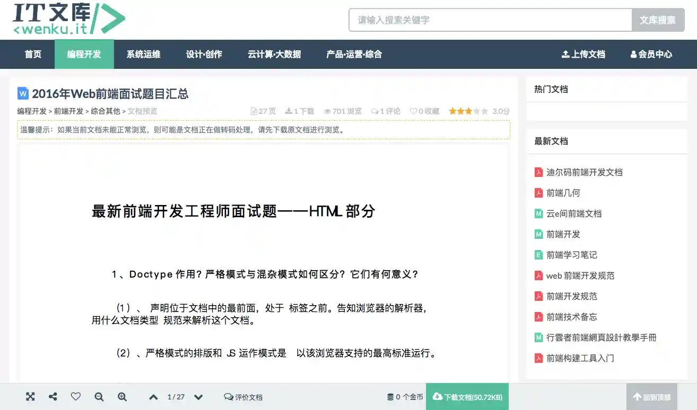Zoom in on the document preview
This screenshot has height=410, width=697.
click(x=122, y=396)
